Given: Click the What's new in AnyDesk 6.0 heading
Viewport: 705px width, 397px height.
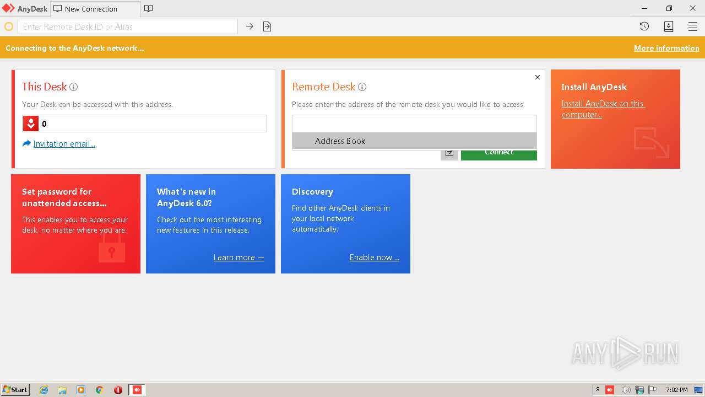Looking at the screenshot, I should (x=186, y=197).
